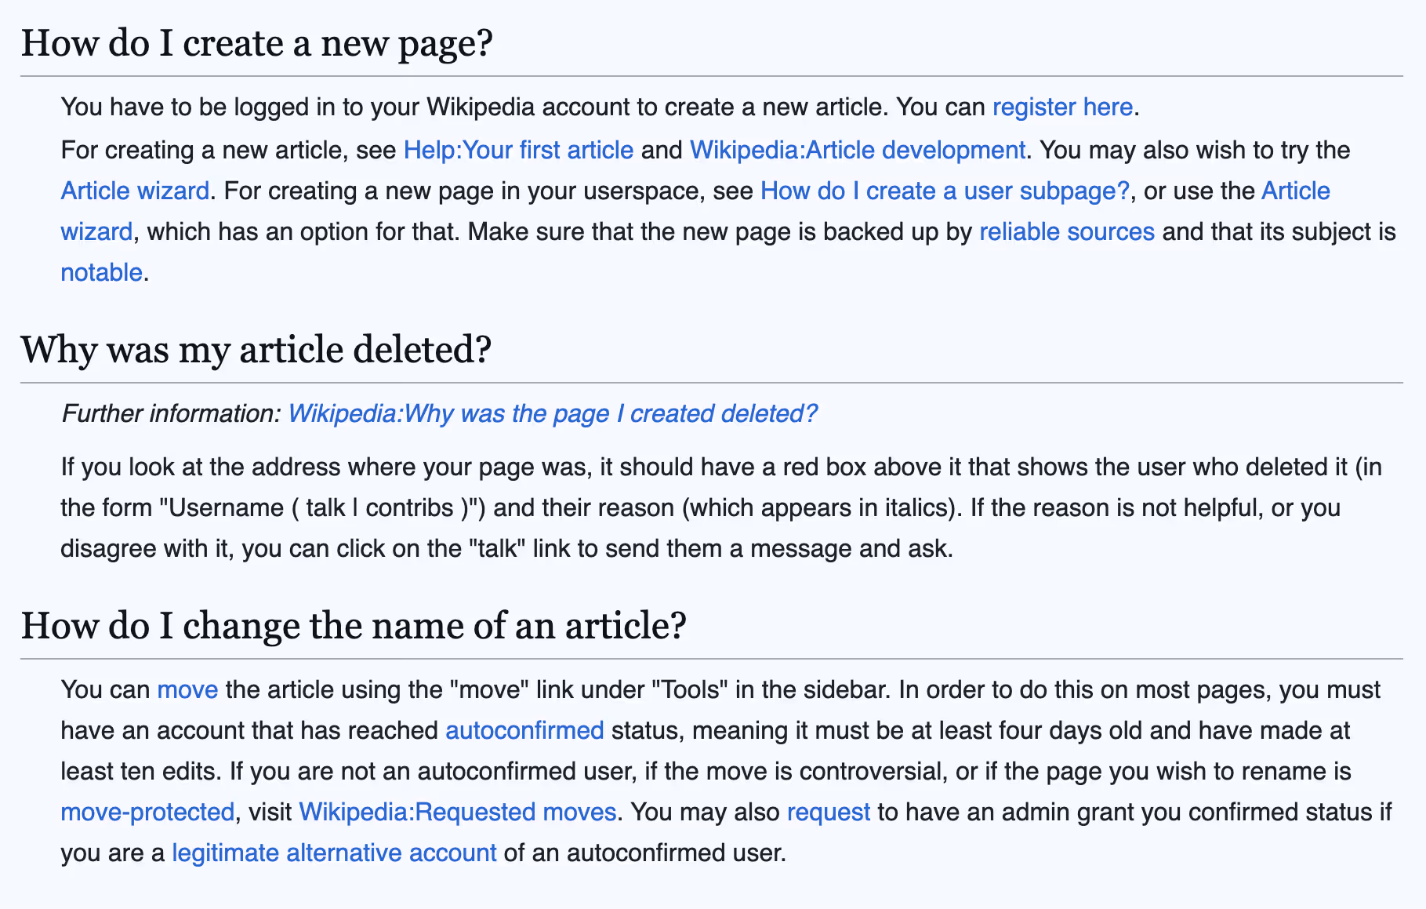Select the first Article wizard link
Viewport: 1426px width, 909px height.
click(x=134, y=191)
